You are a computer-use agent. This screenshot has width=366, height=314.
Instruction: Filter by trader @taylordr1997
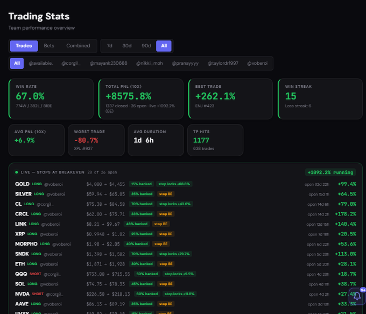point(223,64)
